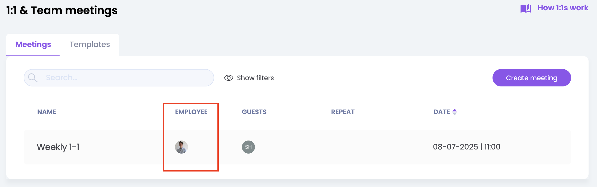Click the 08-07-2025 | 11:00 date cell

click(x=466, y=147)
